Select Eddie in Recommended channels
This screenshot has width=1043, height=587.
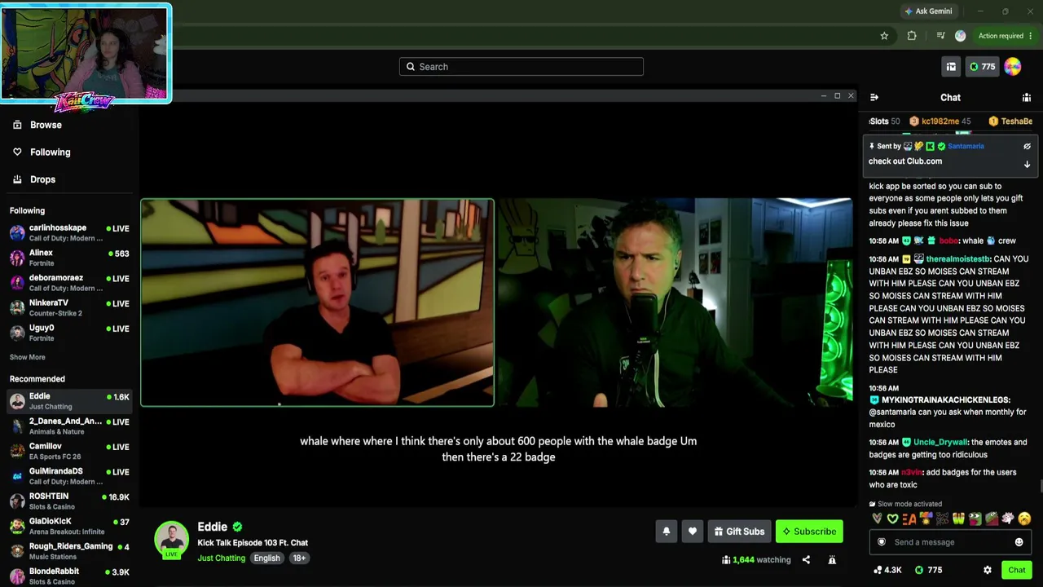[x=69, y=401]
